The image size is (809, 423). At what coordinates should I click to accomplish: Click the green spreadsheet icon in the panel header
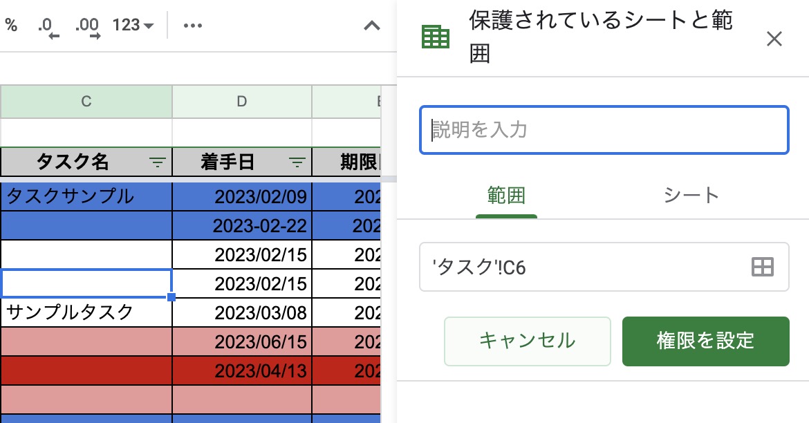[x=436, y=35]
